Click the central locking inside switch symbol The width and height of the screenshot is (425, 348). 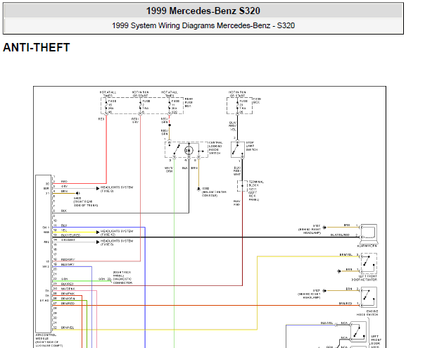point(186,149)
